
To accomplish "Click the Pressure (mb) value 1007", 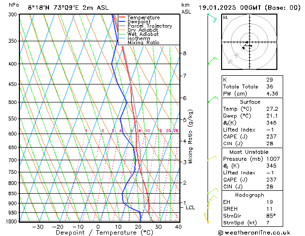I will [x=273, y=159].
